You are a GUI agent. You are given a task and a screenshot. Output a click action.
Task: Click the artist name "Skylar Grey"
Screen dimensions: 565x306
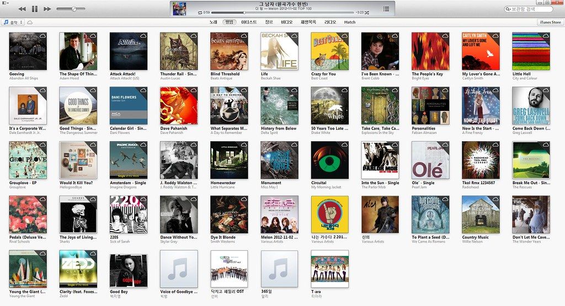169,241
